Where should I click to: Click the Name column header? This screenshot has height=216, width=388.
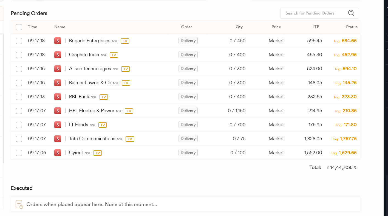click(60, 27)
